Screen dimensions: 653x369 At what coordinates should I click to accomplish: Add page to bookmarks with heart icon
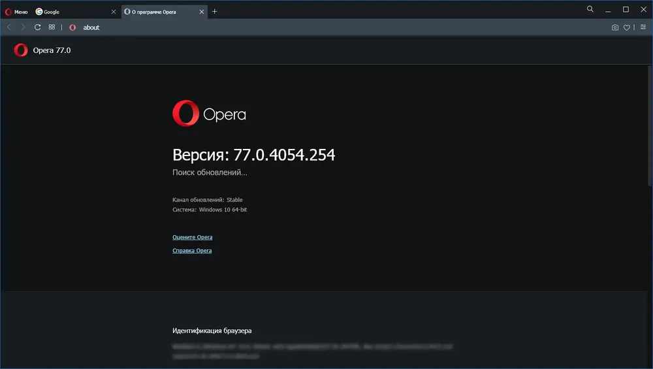(626, 27)
